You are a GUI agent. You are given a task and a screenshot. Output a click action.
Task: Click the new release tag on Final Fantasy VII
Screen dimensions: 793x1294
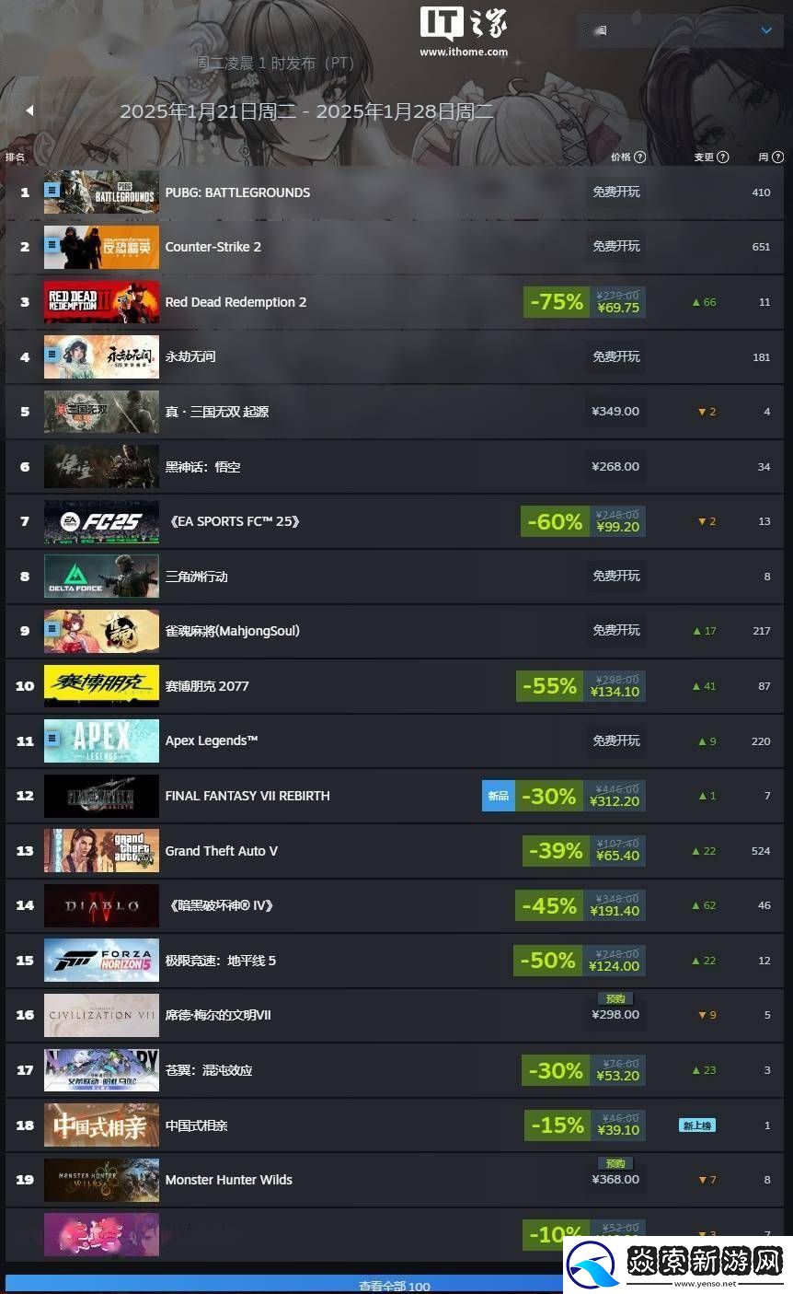click(x=499, y=796)
